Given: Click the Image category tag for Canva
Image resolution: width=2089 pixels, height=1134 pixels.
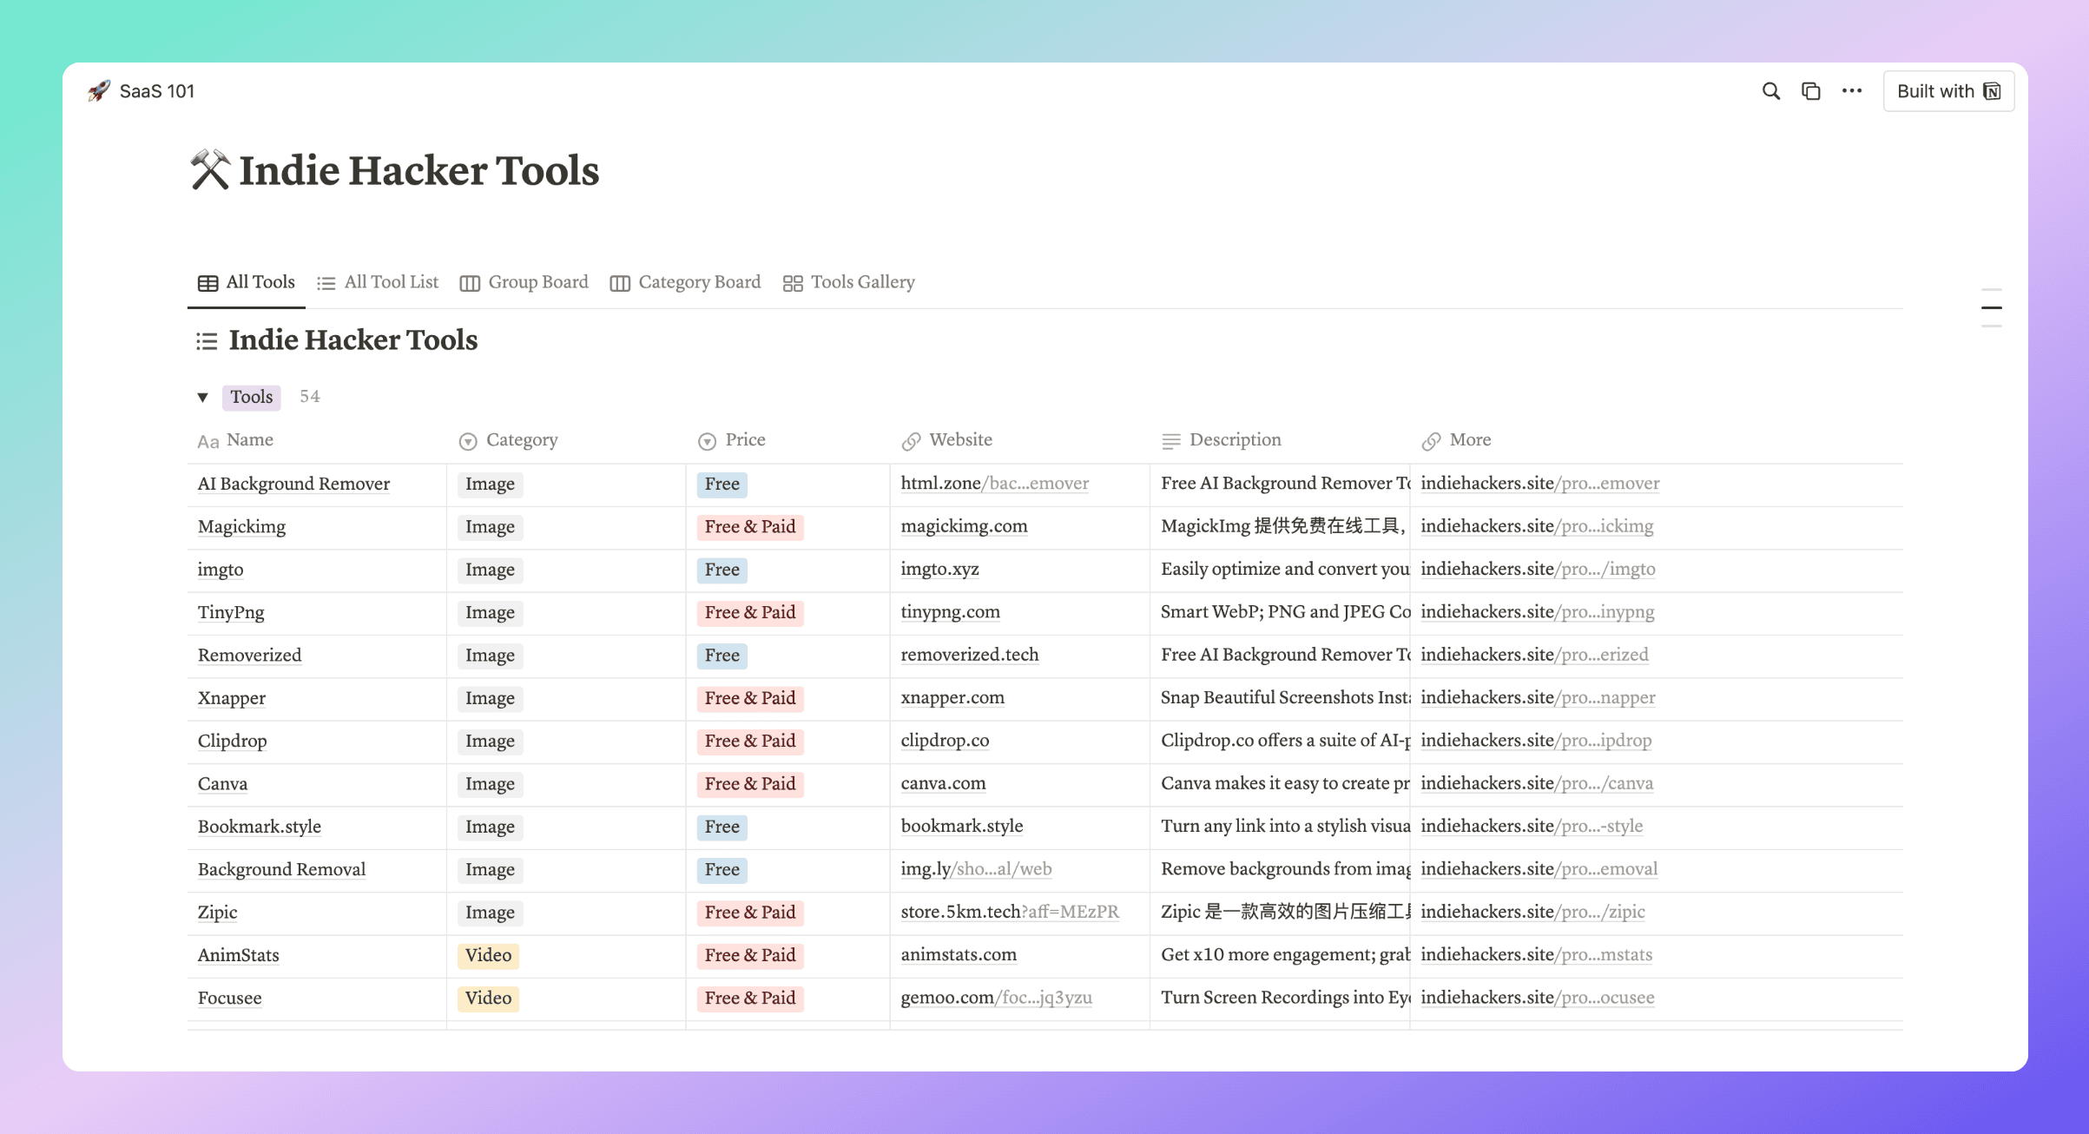Looking at the screenshot, I should click(490, 784).
